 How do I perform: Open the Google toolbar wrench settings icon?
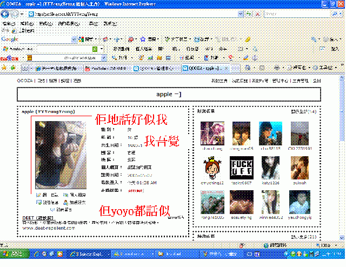(314, 39)
